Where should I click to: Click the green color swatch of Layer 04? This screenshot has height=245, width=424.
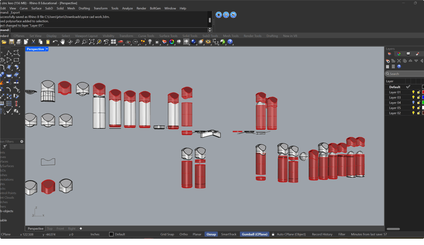pyautogui.click(x=423, y=103)
